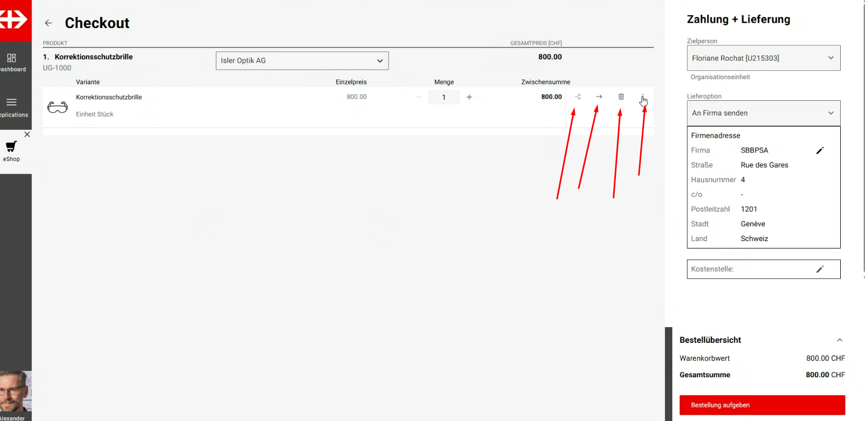Open the more options menu for item

[643, 97]
